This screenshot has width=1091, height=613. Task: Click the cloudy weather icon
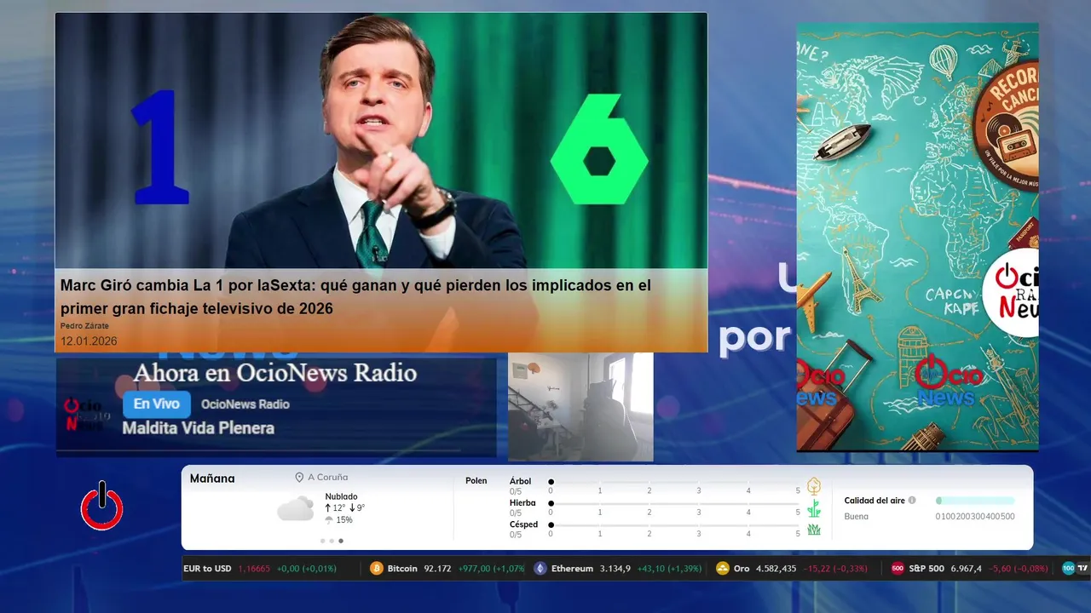pos(296,508)
